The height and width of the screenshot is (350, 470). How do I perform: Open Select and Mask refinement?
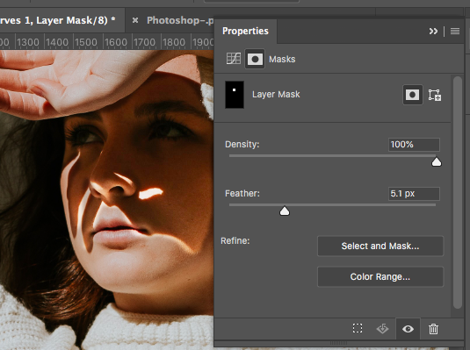pos(380,246)
